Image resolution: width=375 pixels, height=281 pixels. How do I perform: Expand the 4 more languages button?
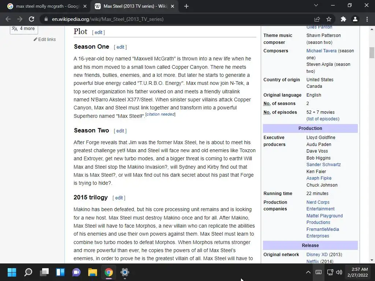coord(24,29)
